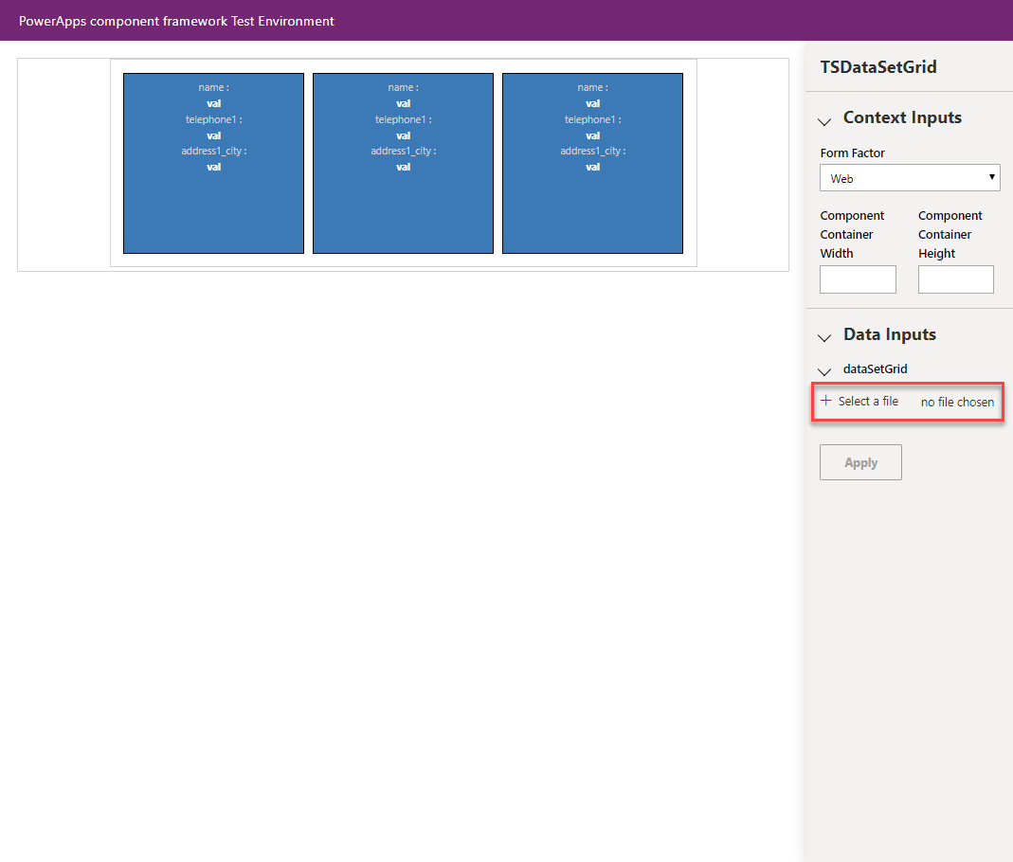Click the plus icon next to Select a file
1013x862 pixels.
click(x=826, y=401)
